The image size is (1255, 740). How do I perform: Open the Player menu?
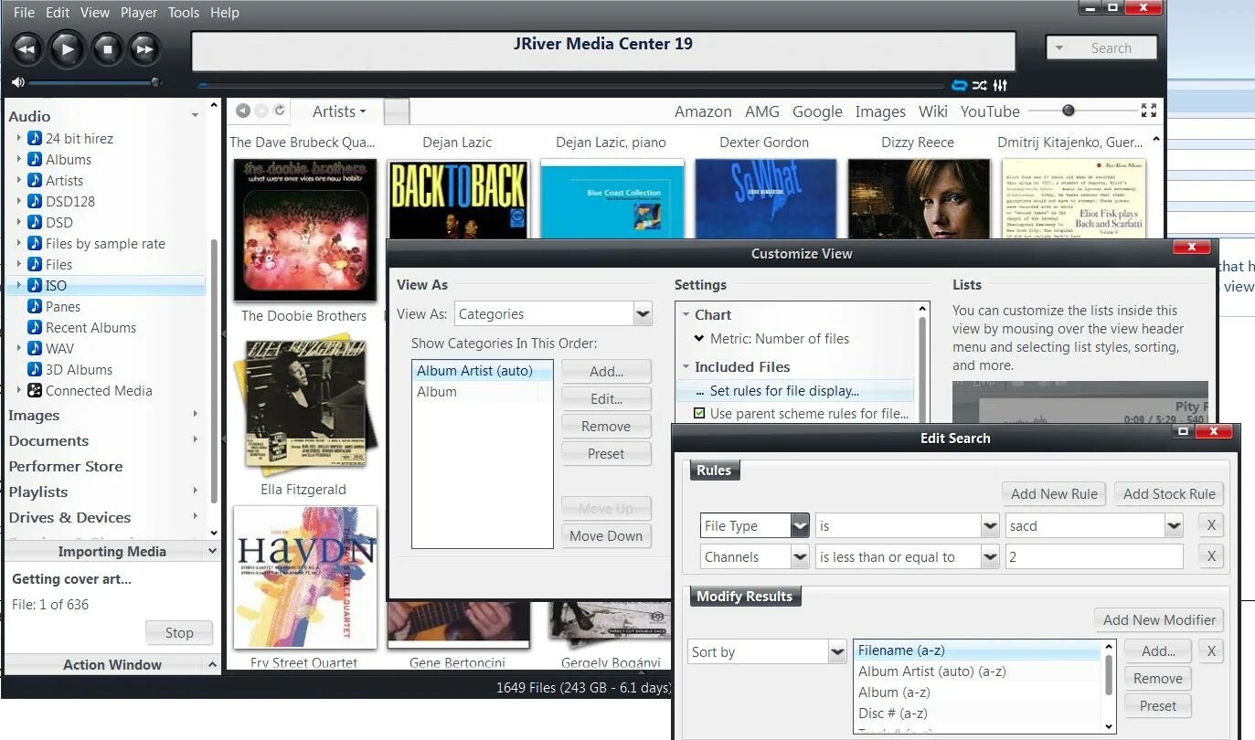[x=139, y=13]
